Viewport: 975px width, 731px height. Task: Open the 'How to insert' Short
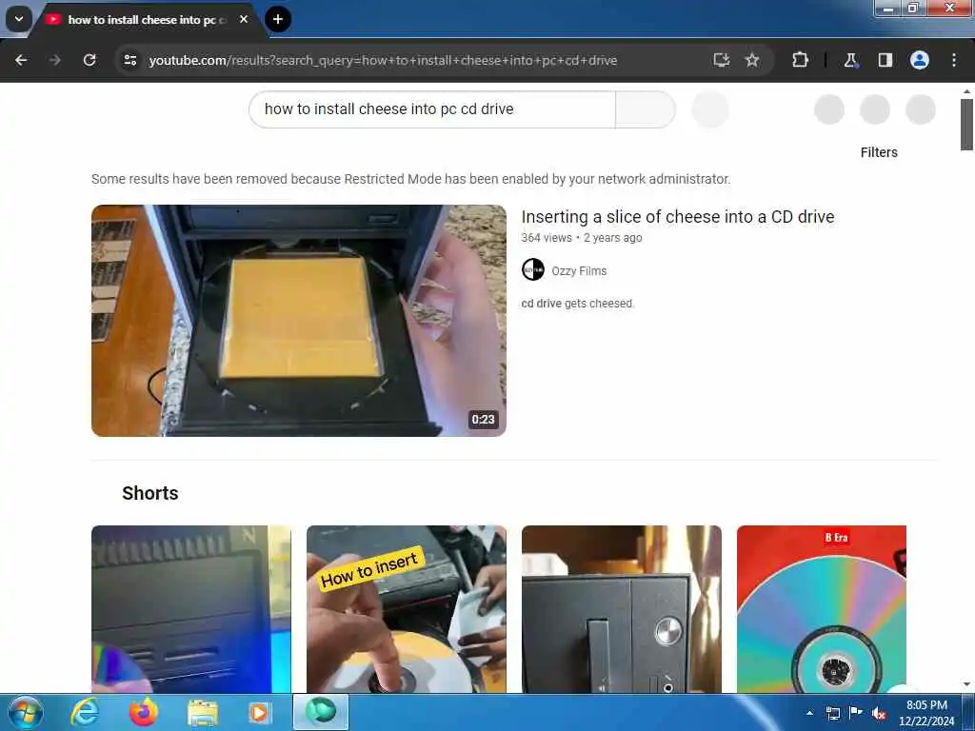pos(406,609)
